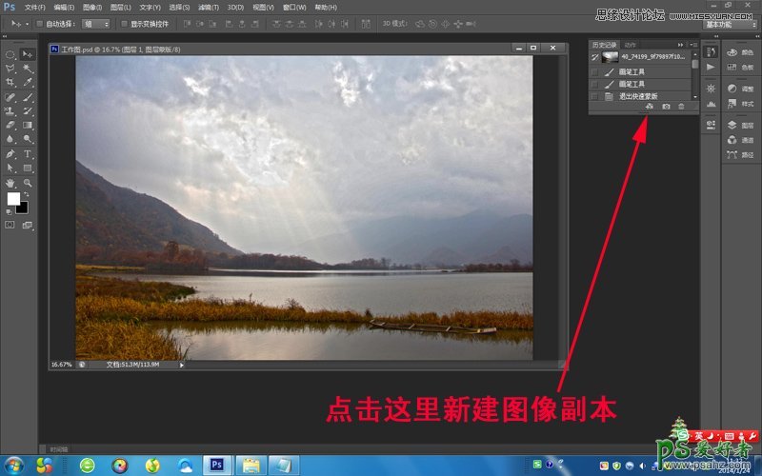Image resolution: width=762 pixels, height=476 pixels.
Task: Open the History panel flyout menu
Action: click(x=693, y=45)
